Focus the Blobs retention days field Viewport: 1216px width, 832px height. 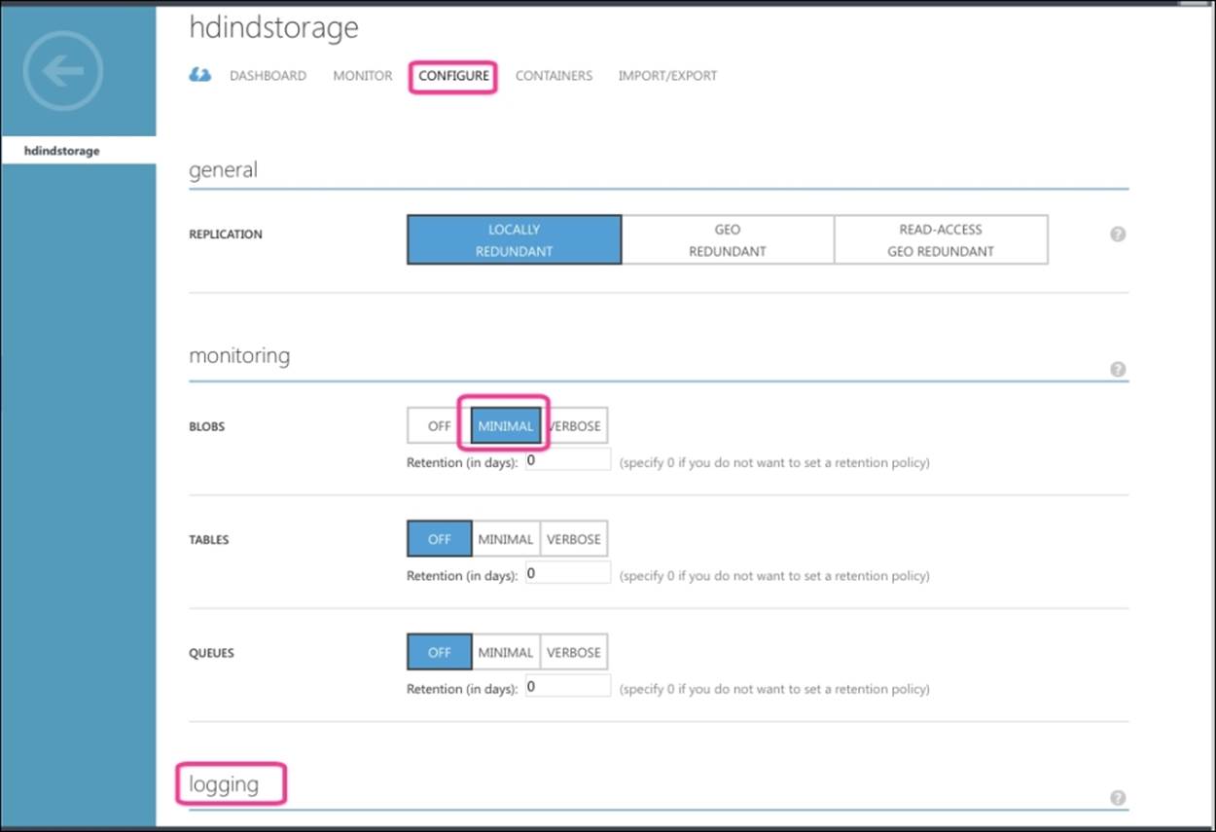point(568,460)
